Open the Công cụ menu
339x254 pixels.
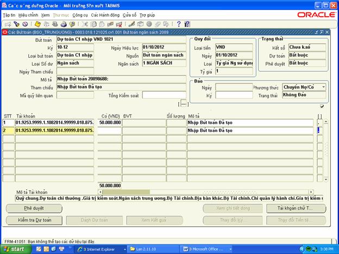(x=80, y=15)
